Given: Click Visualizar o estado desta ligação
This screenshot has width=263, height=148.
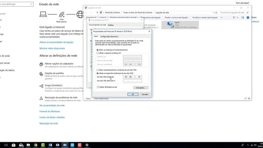Looking at the screenshot, I should (x=205, y=17).
